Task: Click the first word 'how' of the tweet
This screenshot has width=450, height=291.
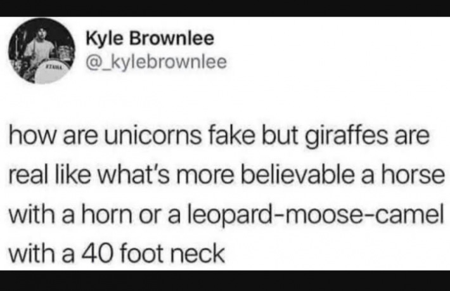Action: (x=32, y=136)
